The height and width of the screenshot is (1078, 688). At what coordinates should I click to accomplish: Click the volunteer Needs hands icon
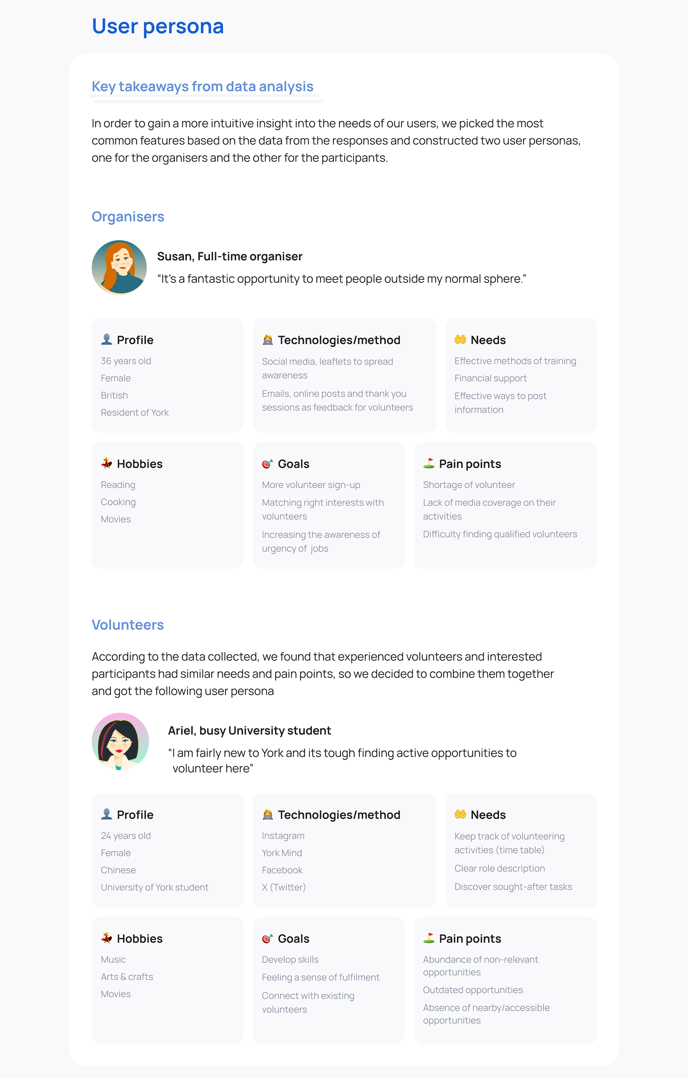pyautogui.click(x=460, y=814)
